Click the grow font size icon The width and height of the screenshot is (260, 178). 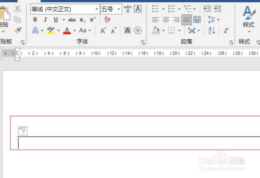(x=103, y=30)
